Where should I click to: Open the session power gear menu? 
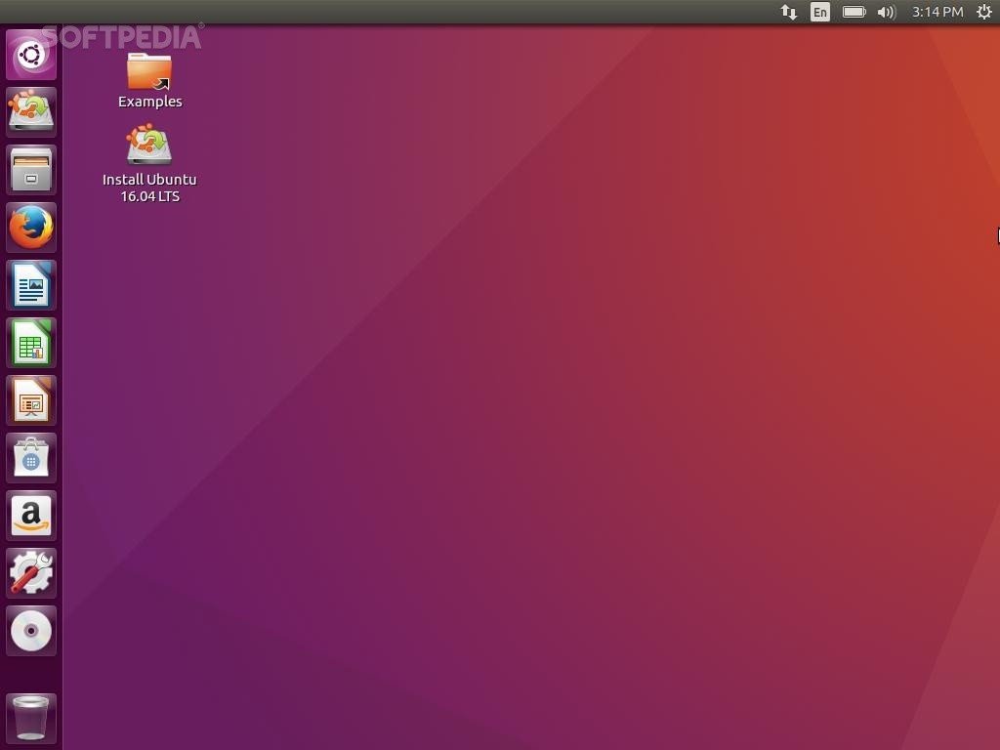[983, 12]
